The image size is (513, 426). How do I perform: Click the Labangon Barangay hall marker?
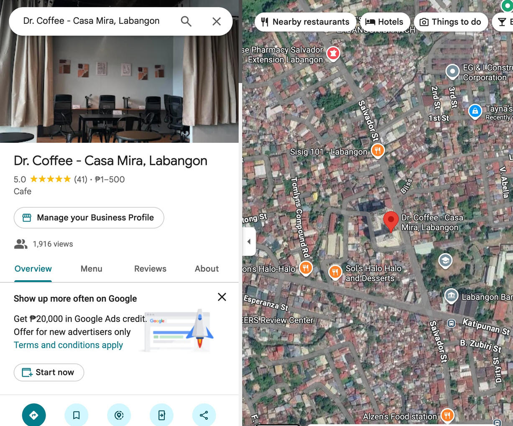pos(451,296)
